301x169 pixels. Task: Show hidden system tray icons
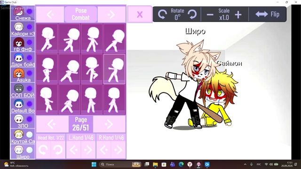click(245, 164)
